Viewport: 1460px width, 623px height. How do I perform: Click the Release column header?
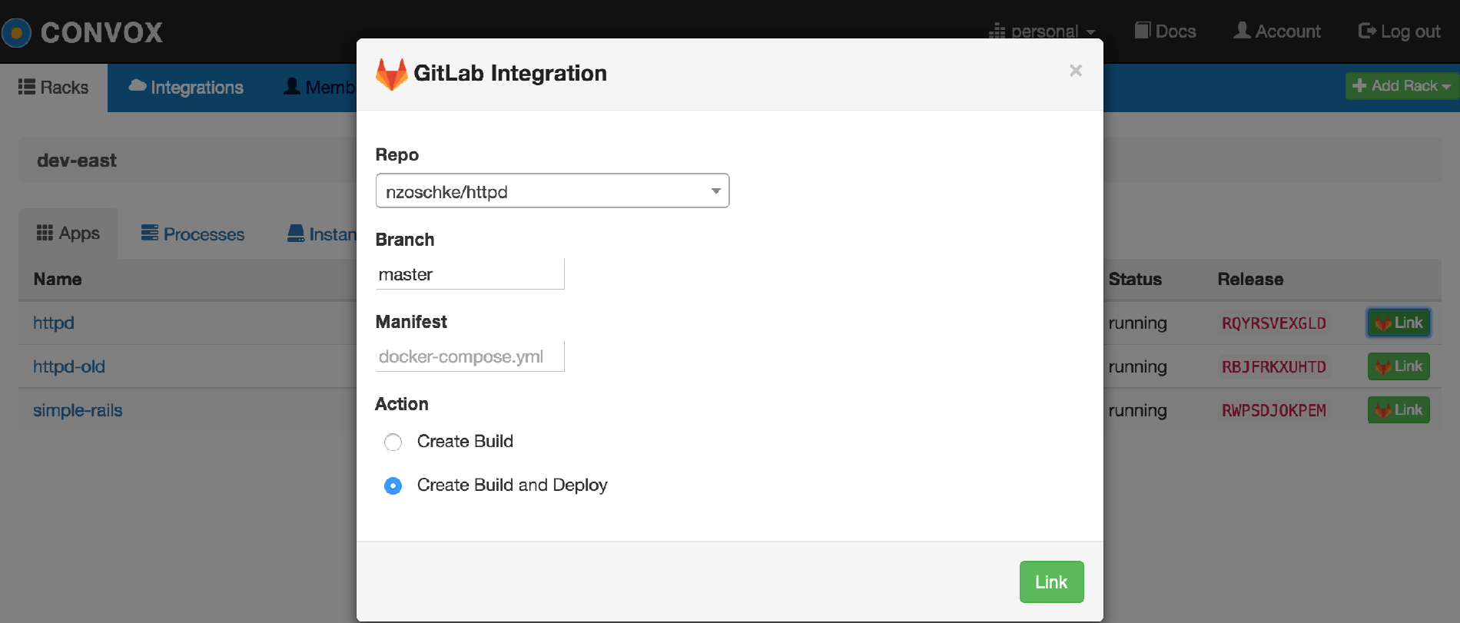click(1250, 280)
